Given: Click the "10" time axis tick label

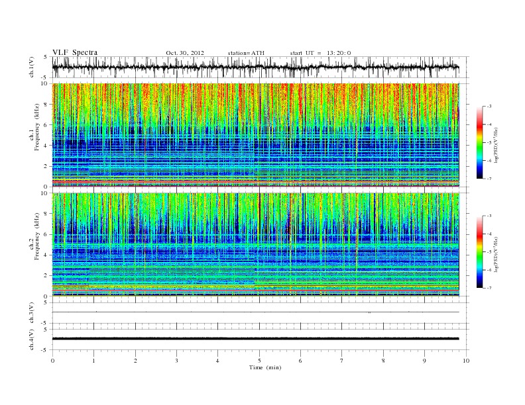Looking at the screenshot, I should click(x=466, y=361).
